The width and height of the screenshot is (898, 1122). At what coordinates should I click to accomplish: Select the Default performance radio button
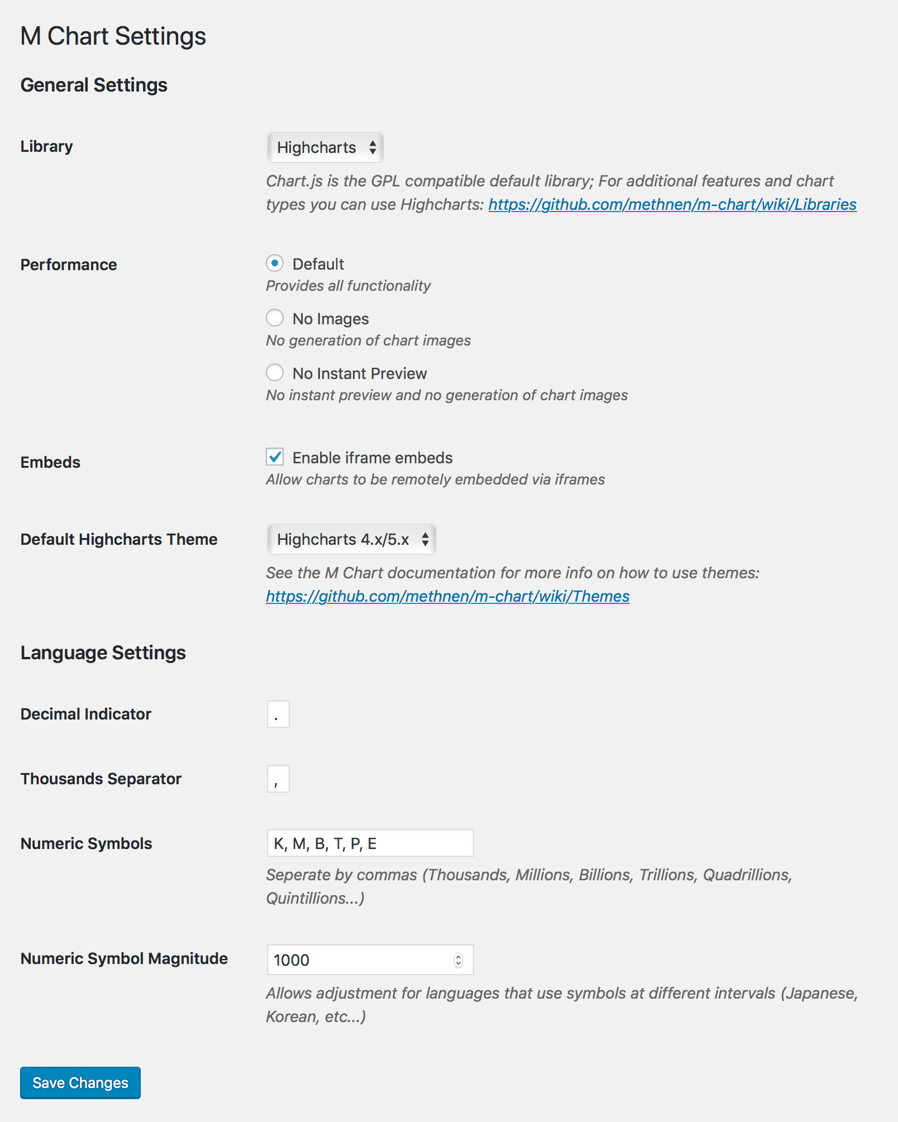tap(275, 263)
